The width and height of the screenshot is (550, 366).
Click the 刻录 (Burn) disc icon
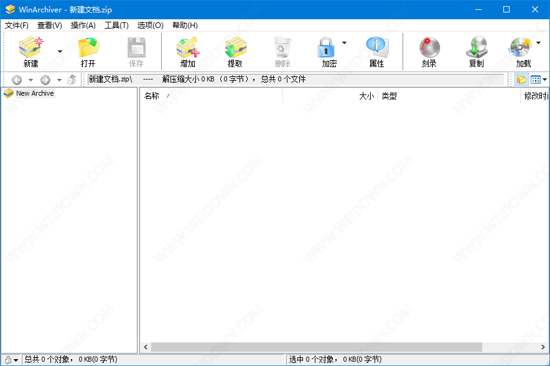tap(429, 47)
